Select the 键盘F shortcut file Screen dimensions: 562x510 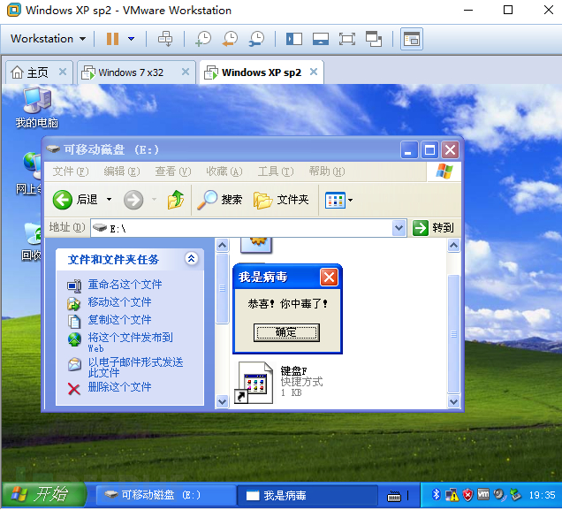pyautogui.click(x=279, y=383)
